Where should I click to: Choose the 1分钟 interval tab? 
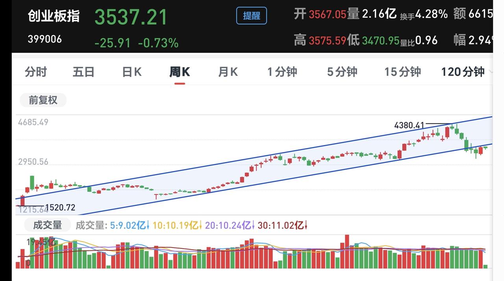(282, 72)
